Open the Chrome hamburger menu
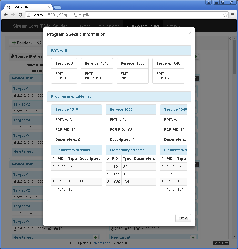 233,15
